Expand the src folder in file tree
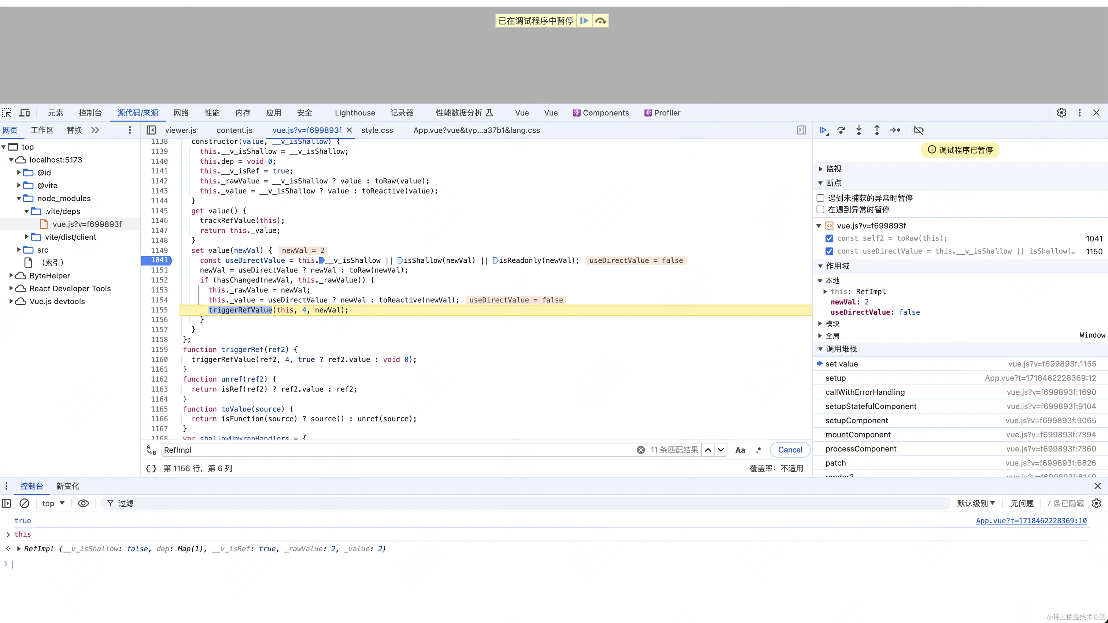The width and height of the screenshot is (1108, 623). click(x=19, y=250)
